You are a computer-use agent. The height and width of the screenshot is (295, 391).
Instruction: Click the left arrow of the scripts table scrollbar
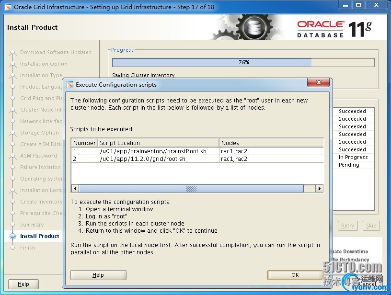[75, 188]
